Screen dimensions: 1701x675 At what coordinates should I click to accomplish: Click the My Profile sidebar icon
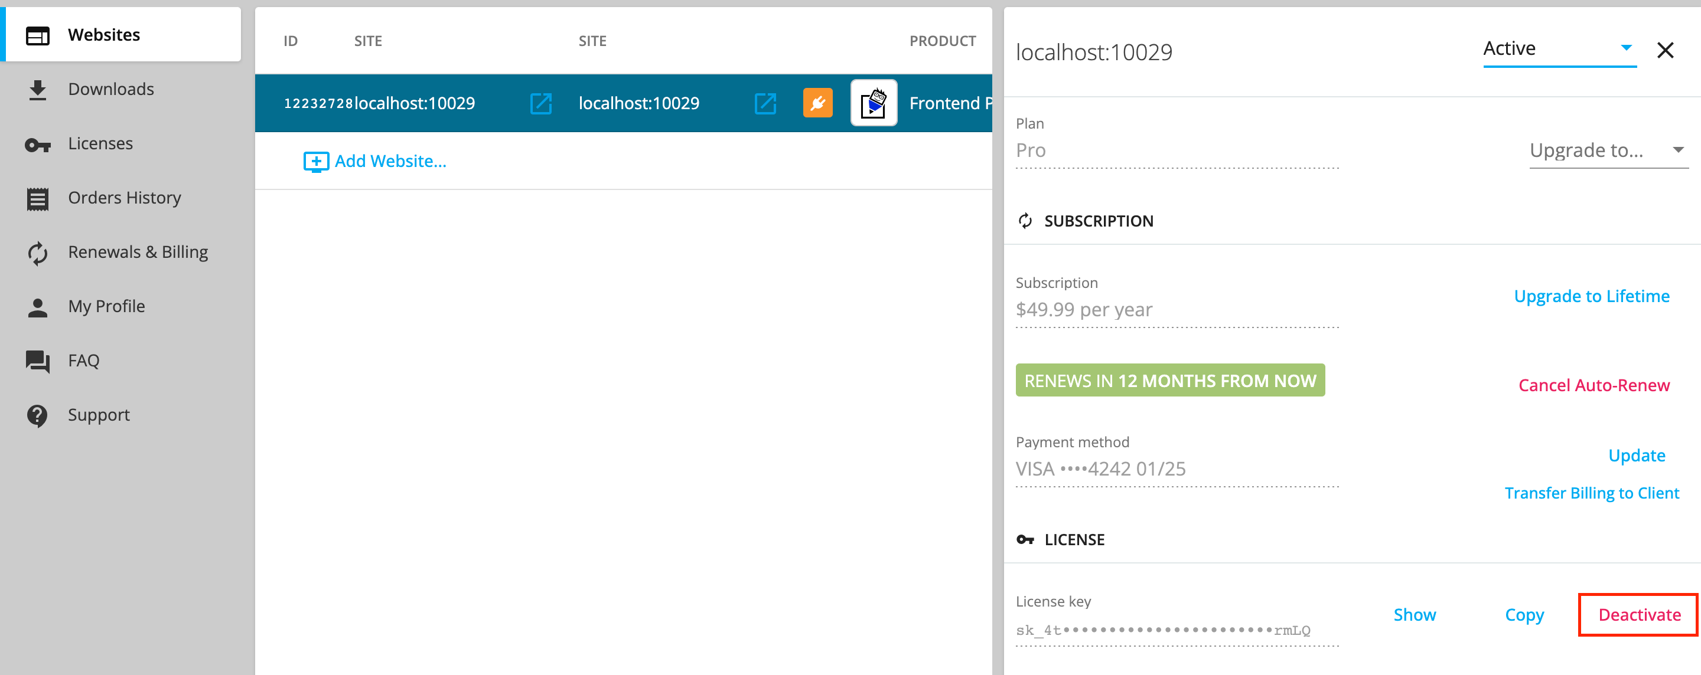point(39,306)
